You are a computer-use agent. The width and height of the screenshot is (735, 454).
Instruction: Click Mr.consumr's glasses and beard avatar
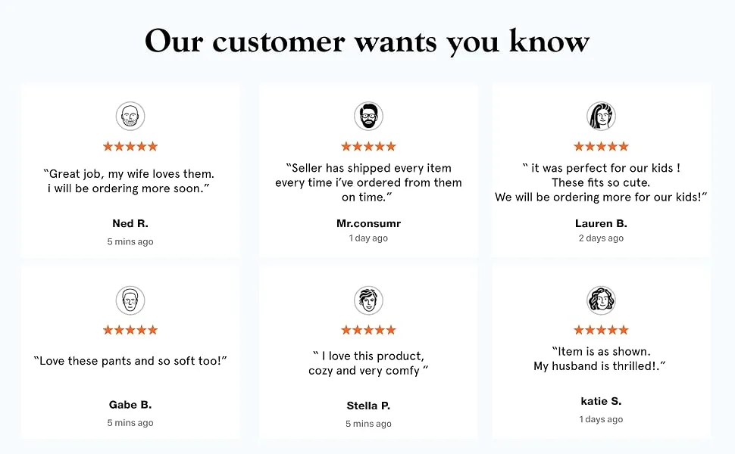coord(368,116)
